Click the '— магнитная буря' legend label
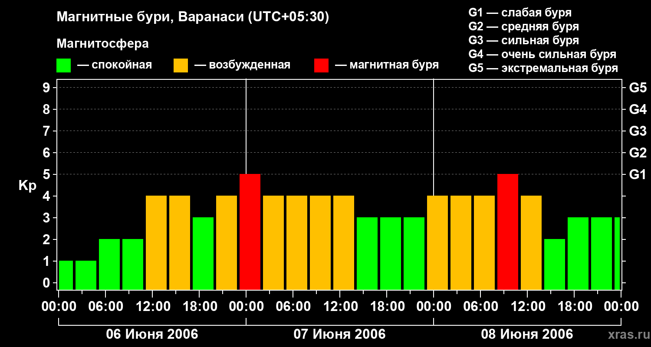Viewport: 651px width, 347px height. click(x=387, y=65)
